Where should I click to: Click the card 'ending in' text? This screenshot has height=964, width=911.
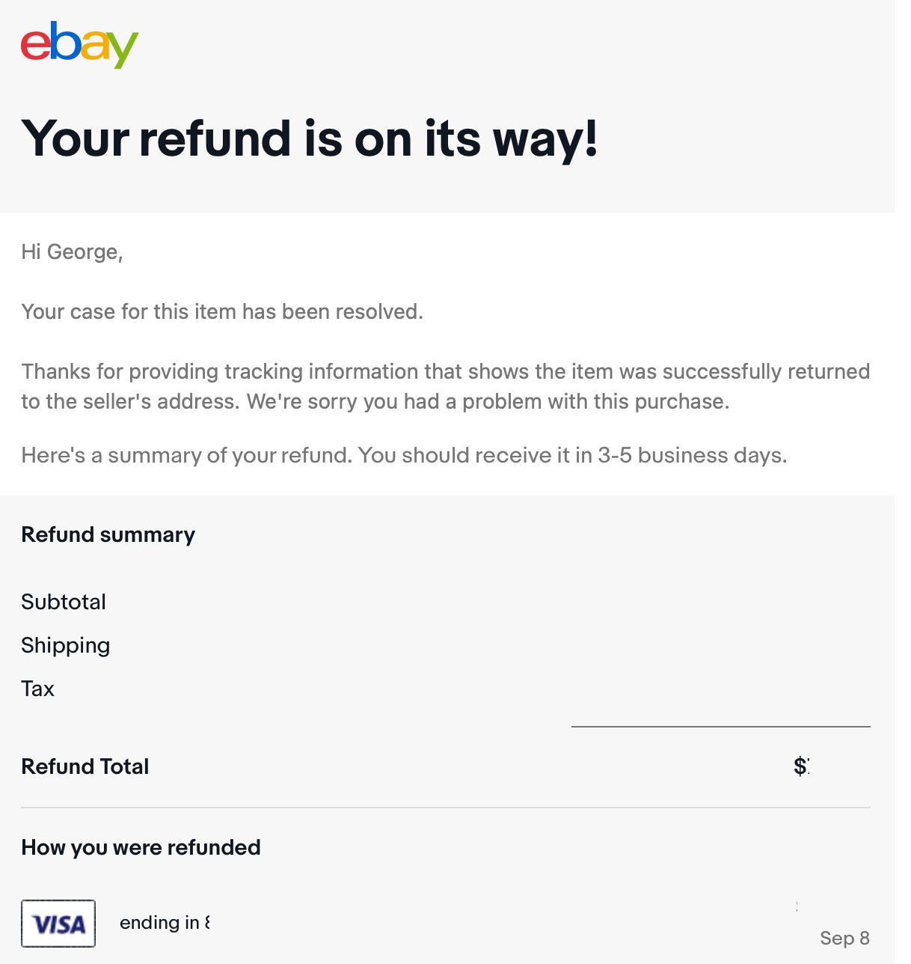click(x=165, y=923)
